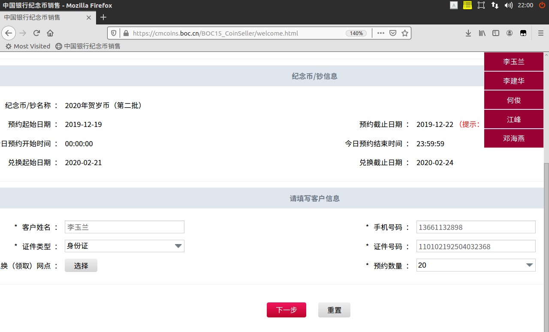Click the 选择 branch selection button
This screenshot has width=549, height=332.
[81, 266]
